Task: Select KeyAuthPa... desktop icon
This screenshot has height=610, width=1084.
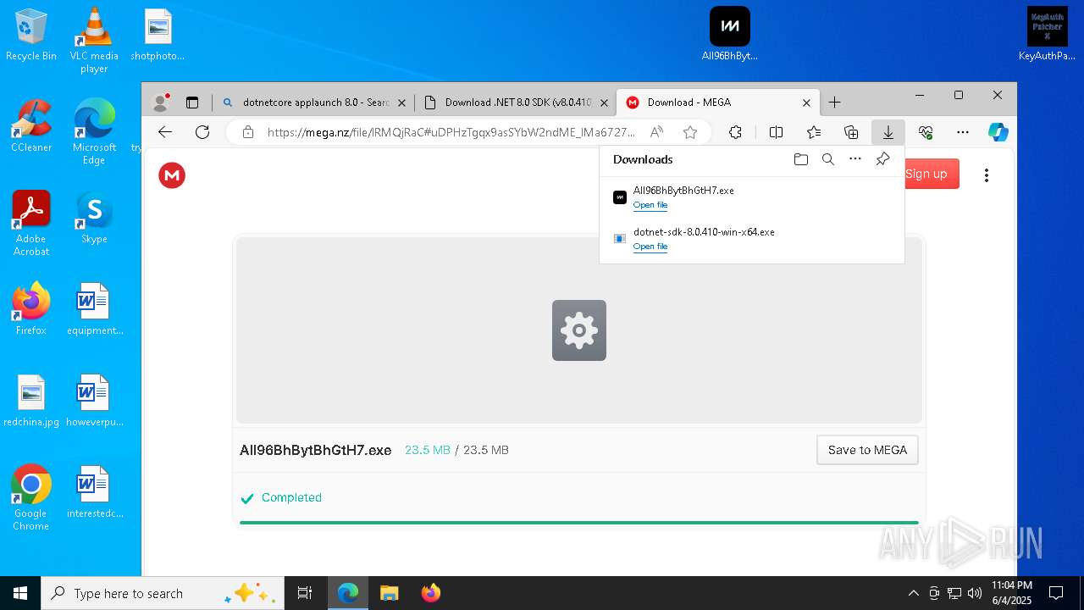Action: point(1048,34)
